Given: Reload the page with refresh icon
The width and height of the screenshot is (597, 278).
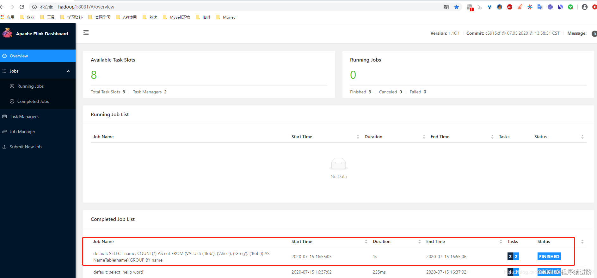Looking at the screenshot, I should [22, 7].
